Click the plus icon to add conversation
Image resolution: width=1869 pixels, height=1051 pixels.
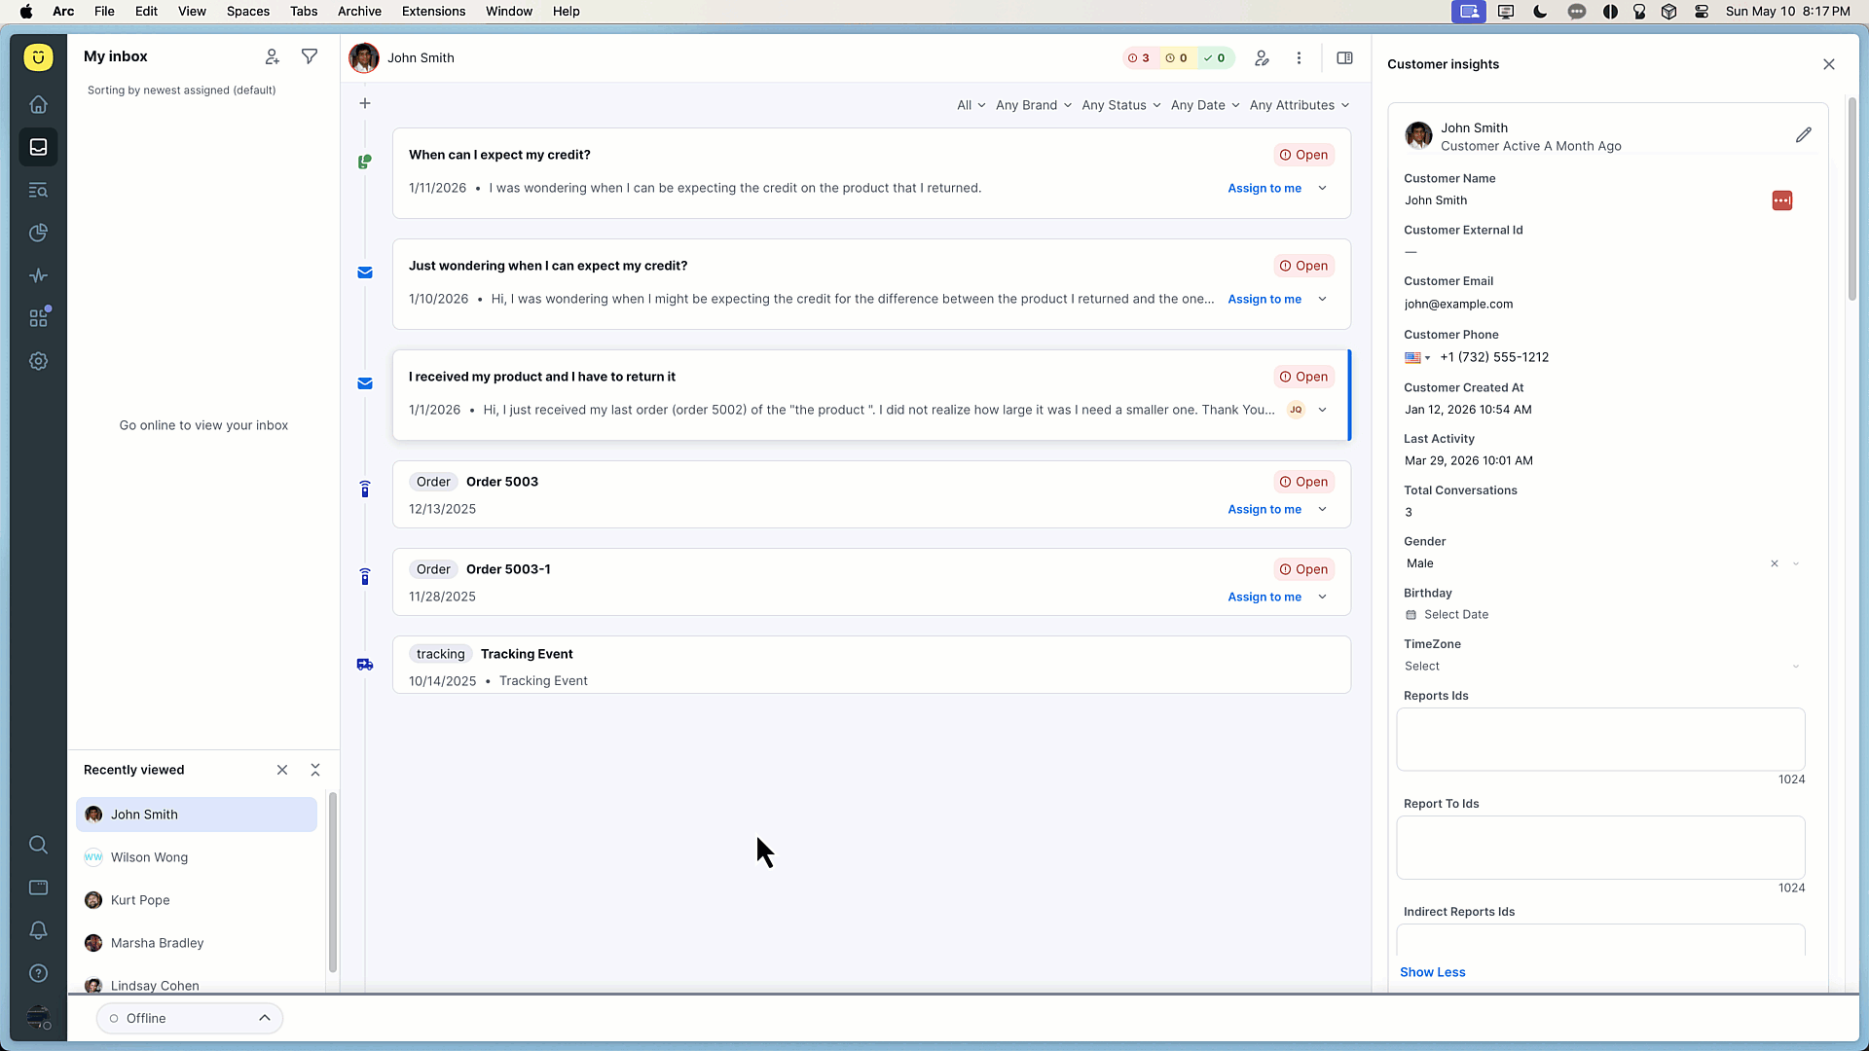[x=365, y=103]
